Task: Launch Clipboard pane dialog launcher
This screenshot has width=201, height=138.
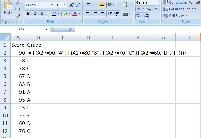Action: tap(20, 21)
